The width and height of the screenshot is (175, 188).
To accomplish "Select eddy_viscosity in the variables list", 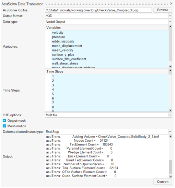I will 63,42.
